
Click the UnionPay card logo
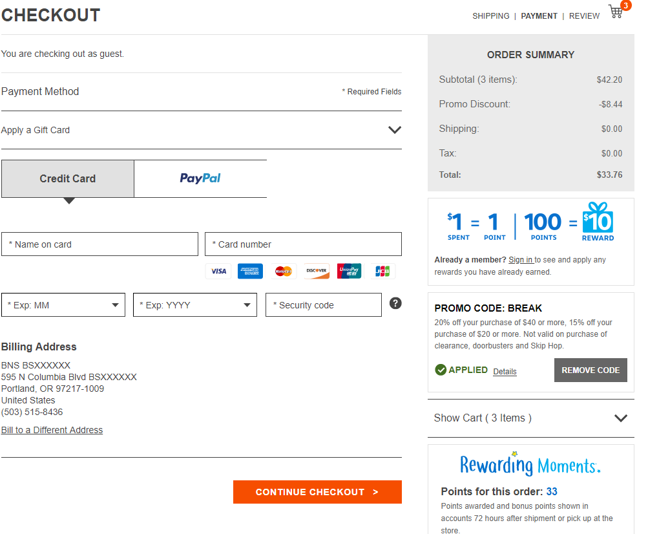click(x=350, y=272)
